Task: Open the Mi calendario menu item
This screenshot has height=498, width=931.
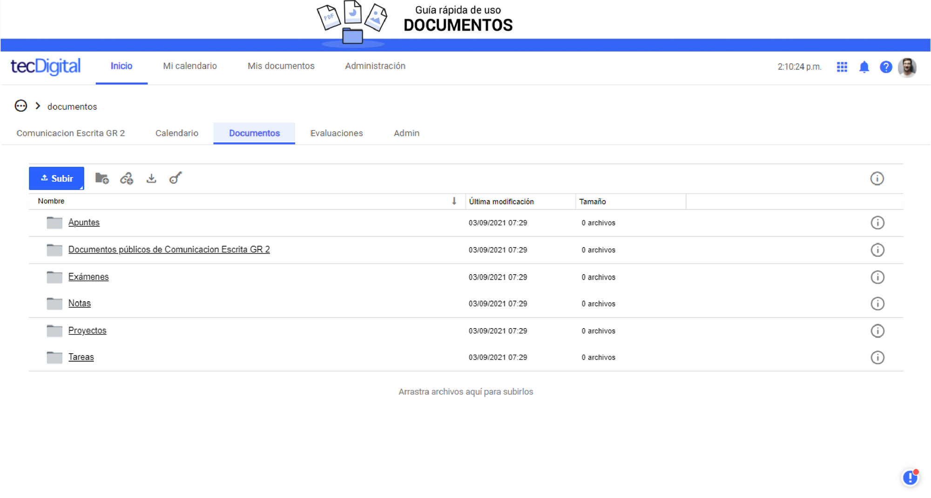Action: pyautogui.click(x=190, y=66)
